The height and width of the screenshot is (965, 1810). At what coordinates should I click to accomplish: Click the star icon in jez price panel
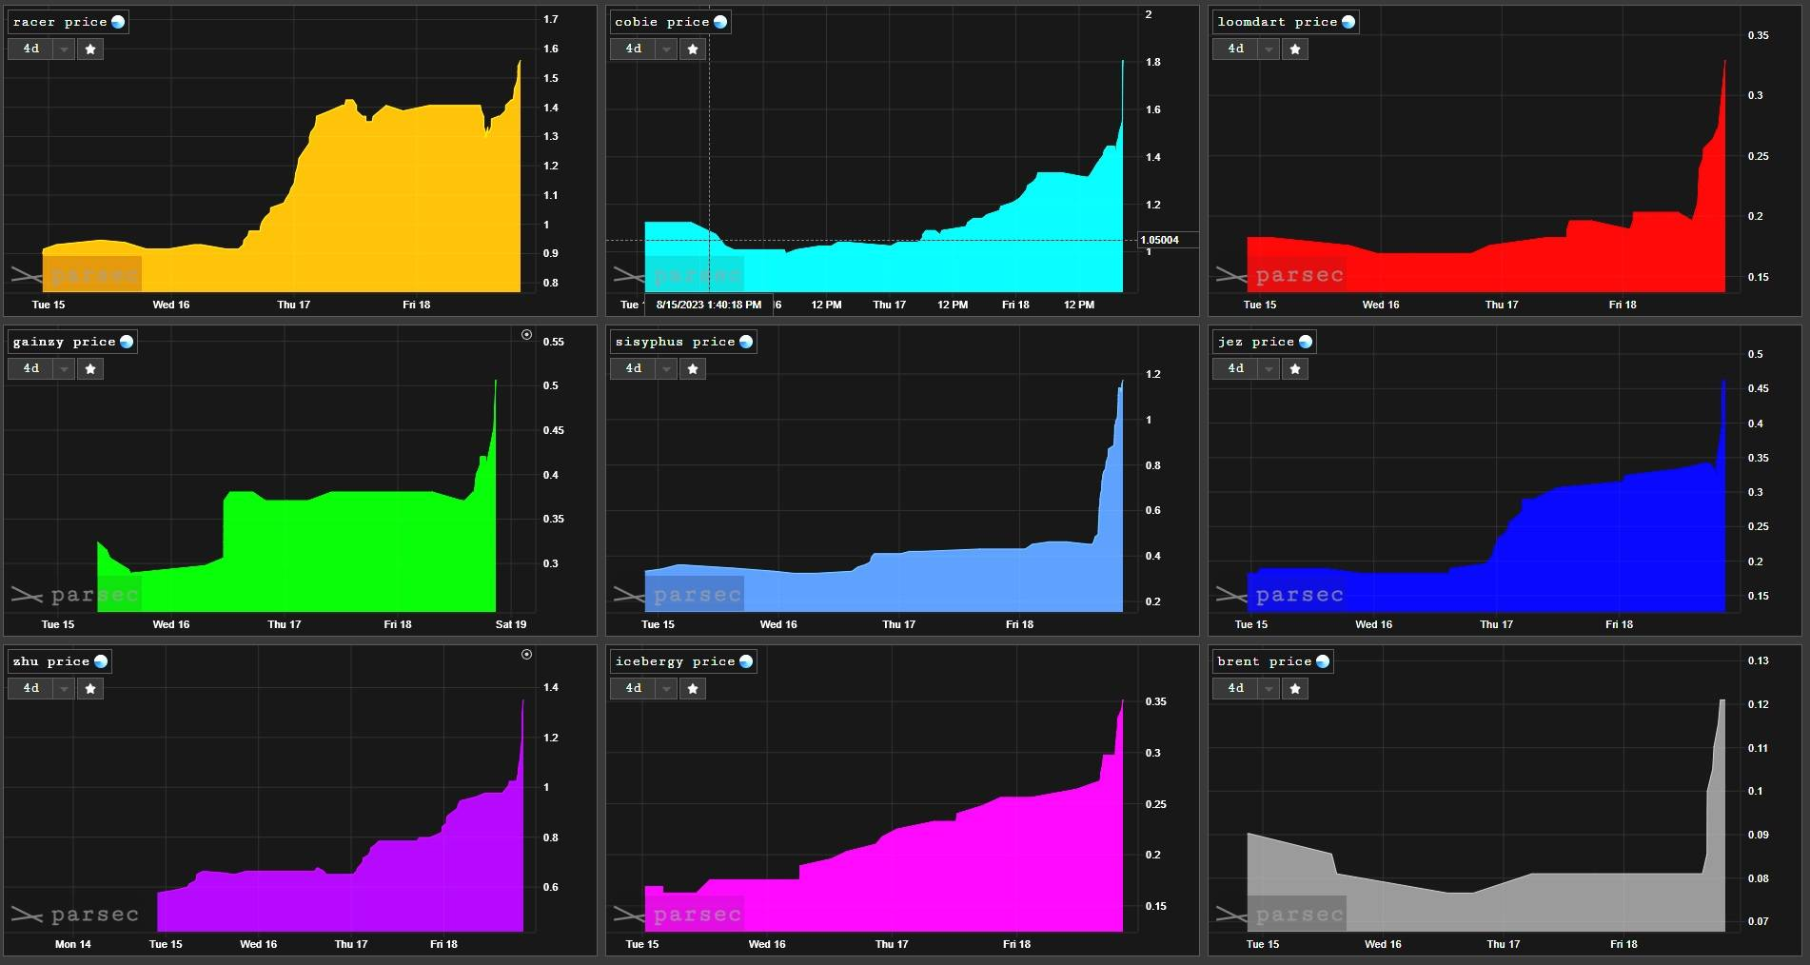click(x=1295, y=368)
